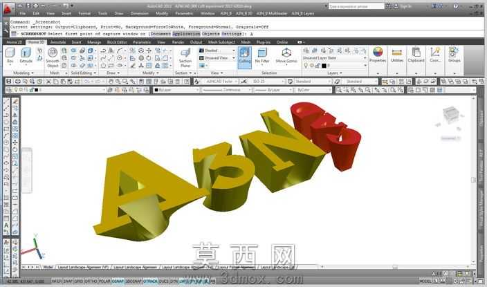Open the Coordinates ribbon panel
The image size is (487, 287).
point(435,55)
